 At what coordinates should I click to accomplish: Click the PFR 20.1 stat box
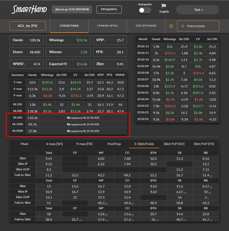point(110,52)
